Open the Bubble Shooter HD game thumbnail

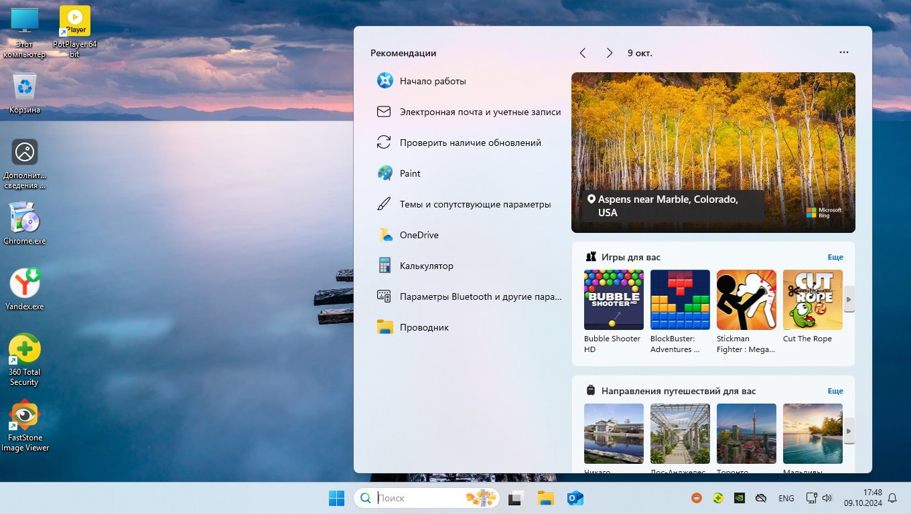pyautogui.click(x=614, y=300)
